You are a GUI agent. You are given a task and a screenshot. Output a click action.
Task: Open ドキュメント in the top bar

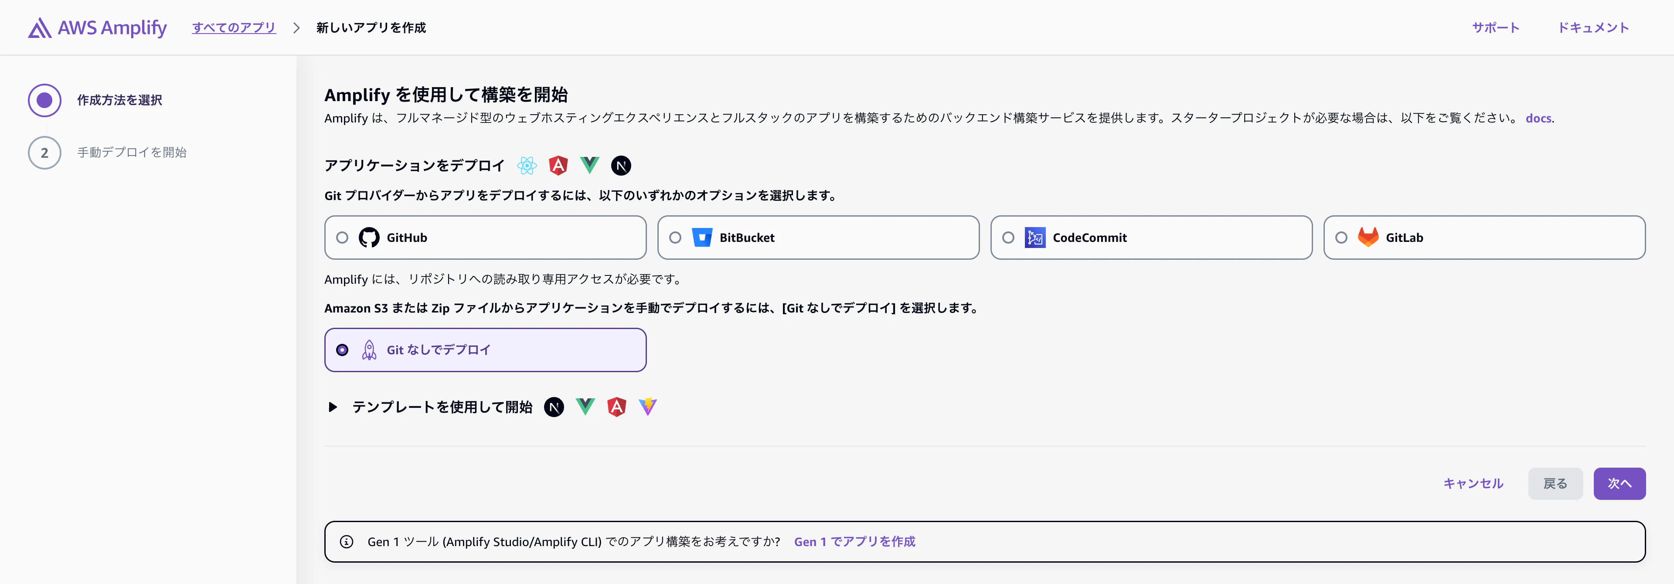click(x=1593, y=27)
